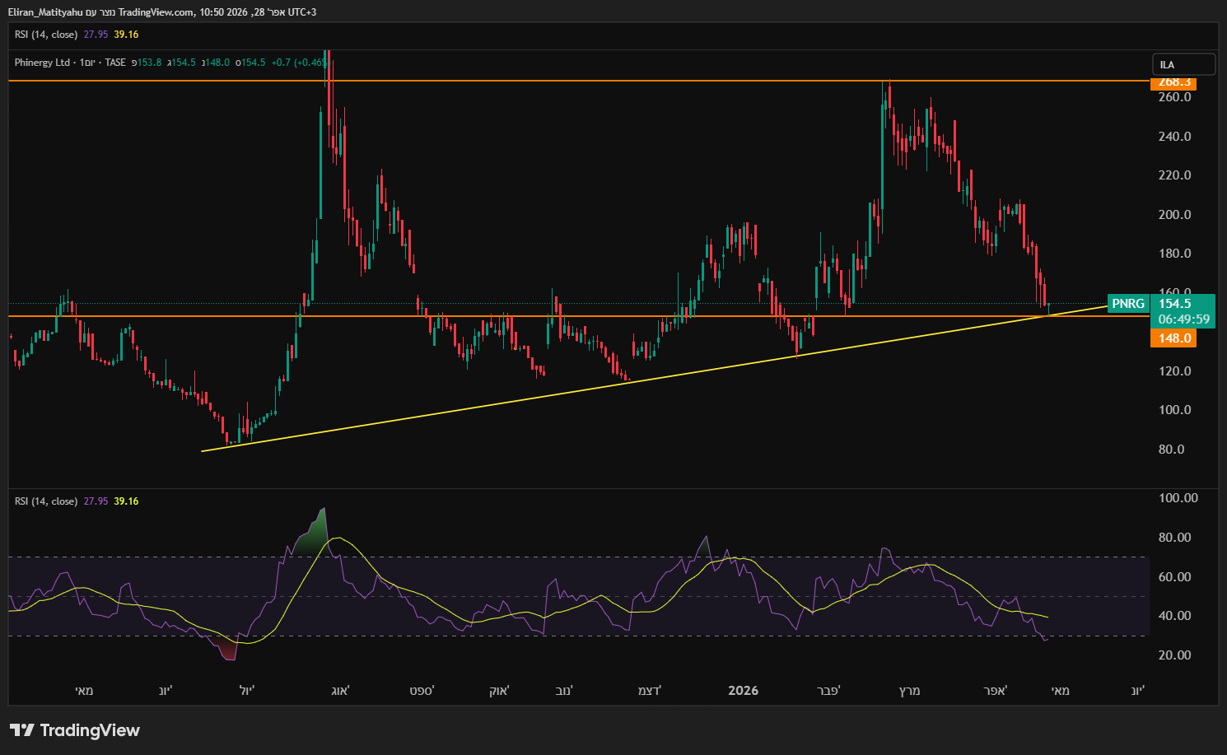Click the מרץ month label on time axis
The height and width of the screenshot is (755, 1227).
coord(909,691)
